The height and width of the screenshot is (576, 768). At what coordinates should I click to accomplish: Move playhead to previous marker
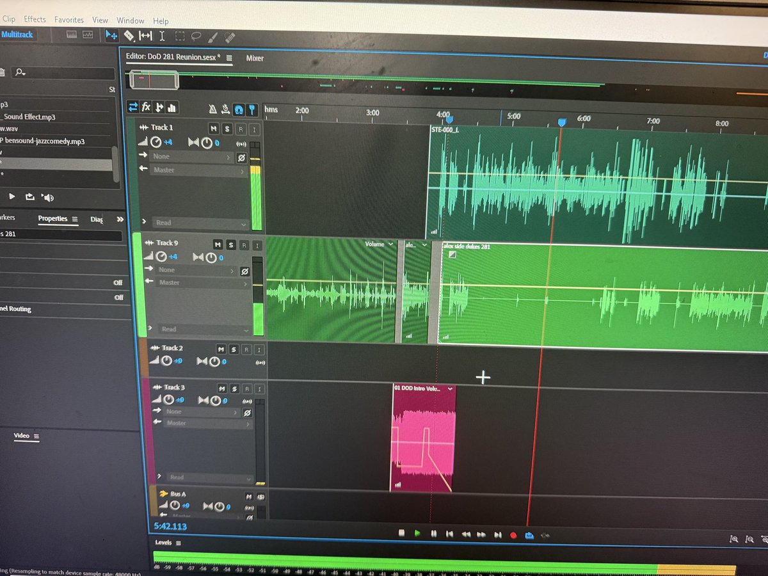pos(450,534)
